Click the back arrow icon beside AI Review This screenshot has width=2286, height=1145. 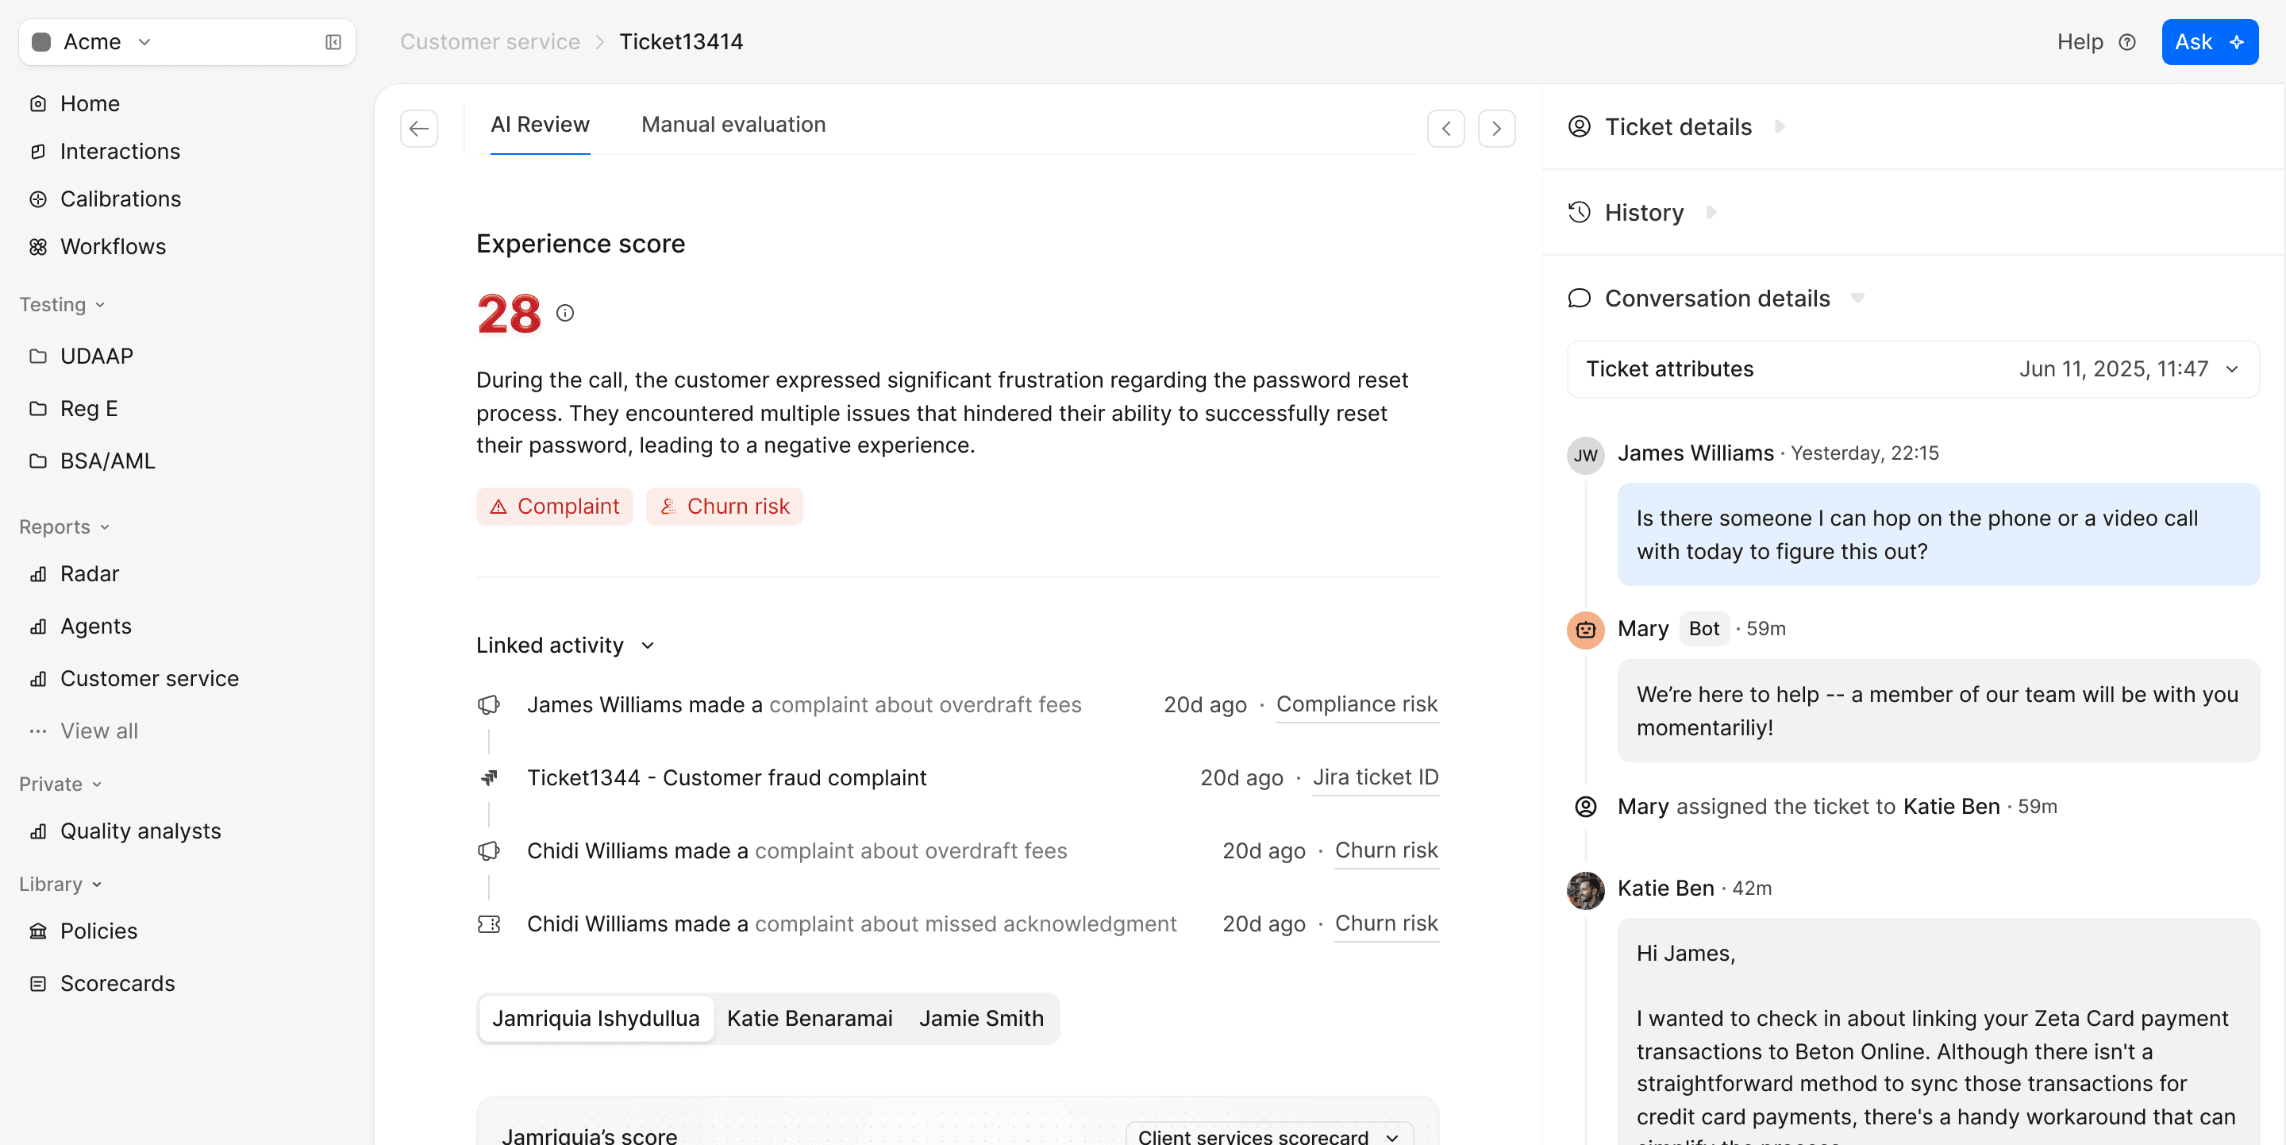point(419,128)
